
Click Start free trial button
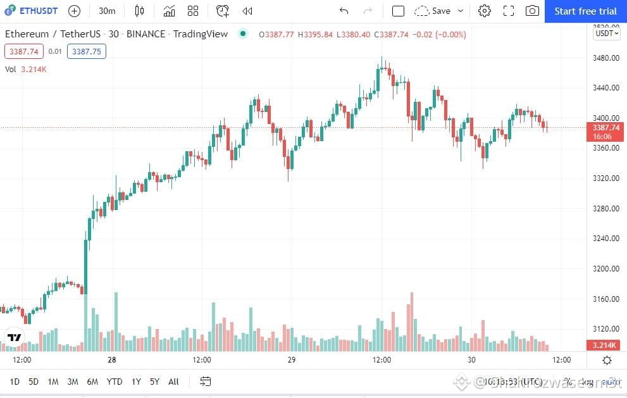585,11
